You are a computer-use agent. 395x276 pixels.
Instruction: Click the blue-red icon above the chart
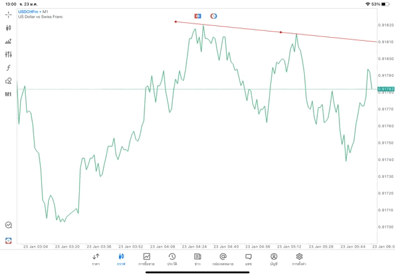coord(197,15)
